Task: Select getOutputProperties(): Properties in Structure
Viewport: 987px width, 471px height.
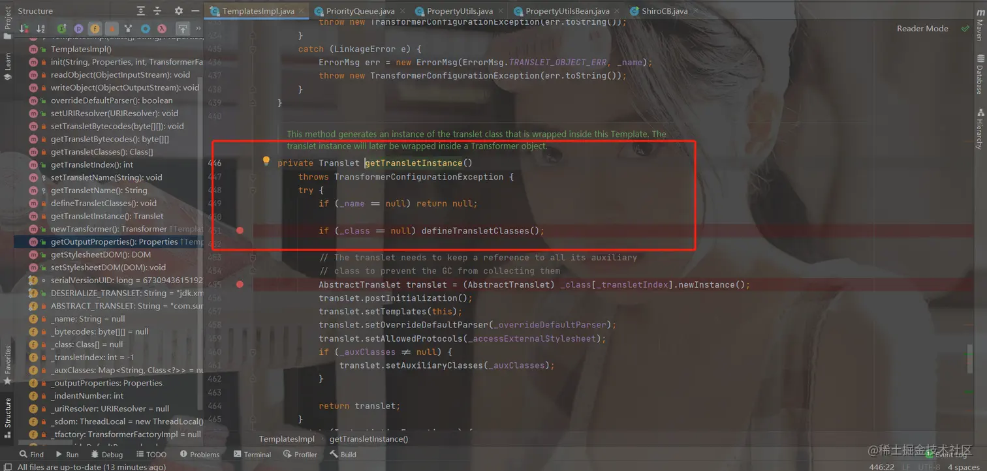Action: (x=108, y=241)
